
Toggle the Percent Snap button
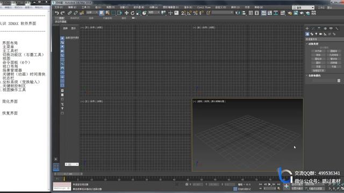click(x=195, y=13)
